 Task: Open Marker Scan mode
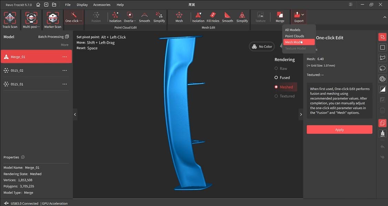(53, 19)
